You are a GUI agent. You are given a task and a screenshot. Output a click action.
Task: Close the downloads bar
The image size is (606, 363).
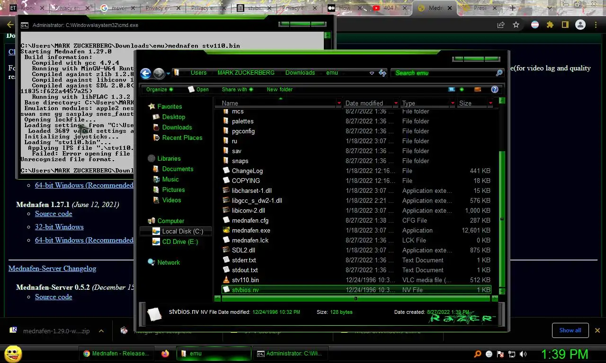pos(597,330)
